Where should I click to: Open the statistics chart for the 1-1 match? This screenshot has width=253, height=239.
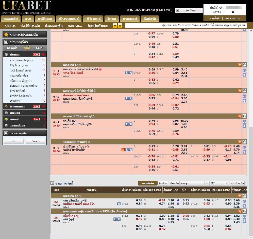244,70
